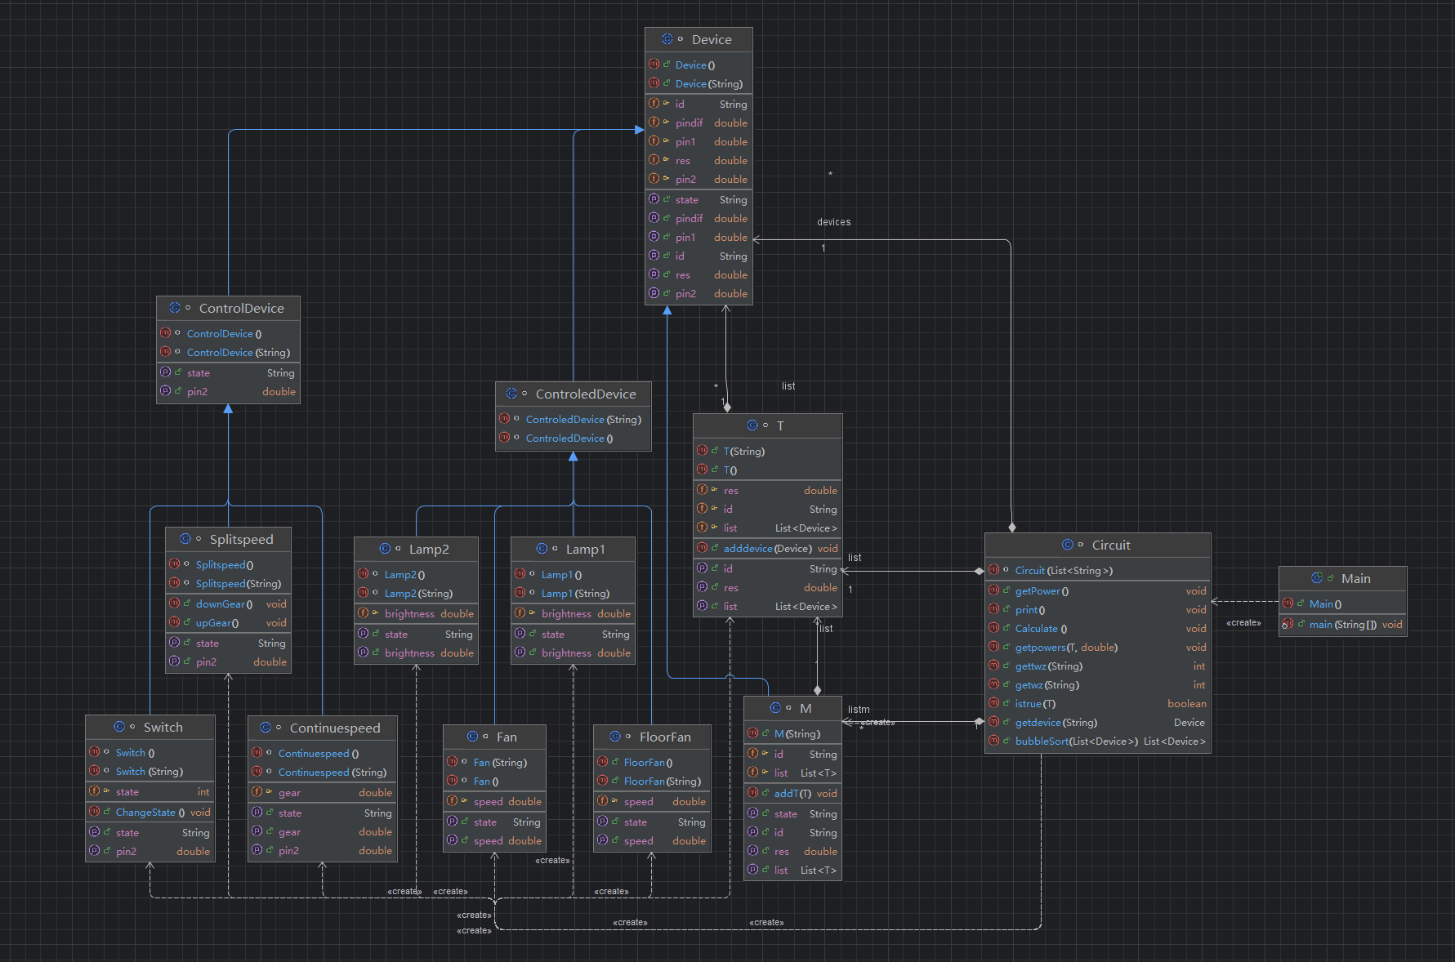Click the Continuespeed class icon
Viewport: 1455px width, 962px height.
[x=266, y=728]
